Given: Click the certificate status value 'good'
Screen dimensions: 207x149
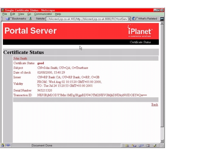Looking at the screenshot, I should click(x=40, y=63).
